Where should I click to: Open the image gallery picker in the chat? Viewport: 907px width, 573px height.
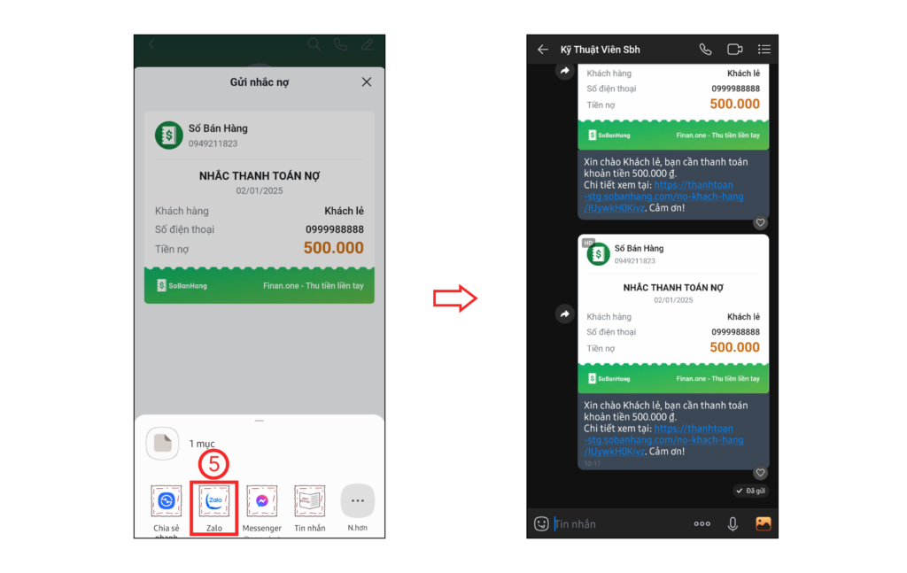pos(764,524)
